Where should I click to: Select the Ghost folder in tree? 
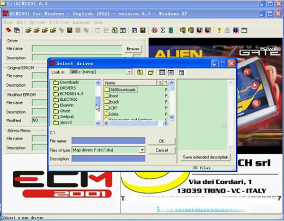[x=62, y=111]
